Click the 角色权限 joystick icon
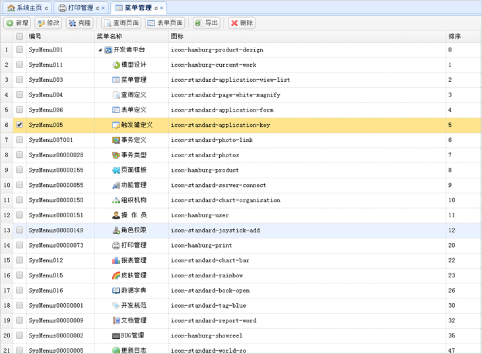The width and height of the screenshot is (482, 354). point(116,230)
